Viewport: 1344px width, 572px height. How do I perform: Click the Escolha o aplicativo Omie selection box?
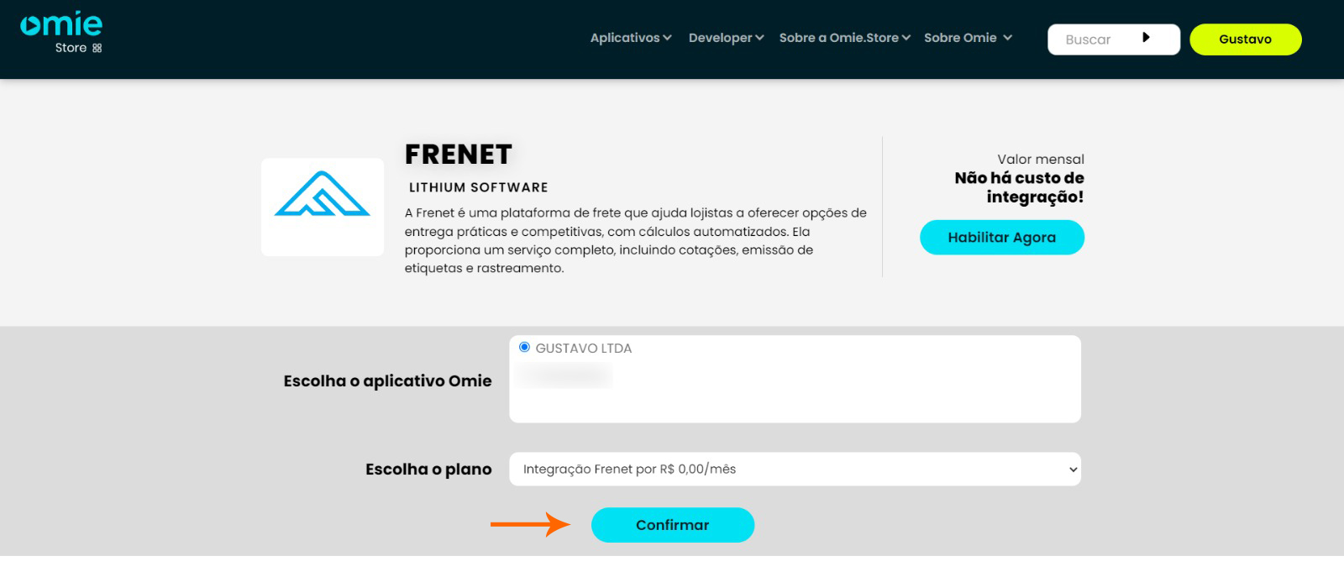(x=795, y=378)
